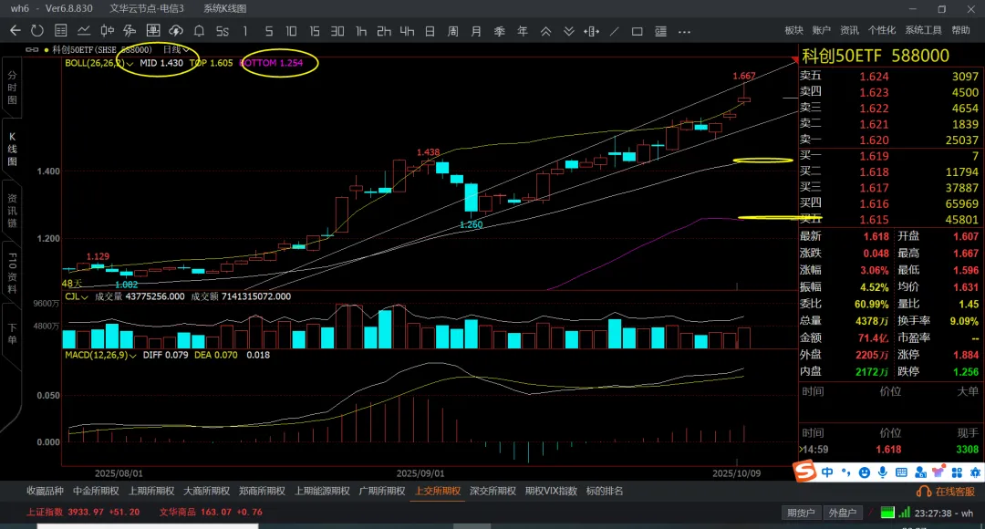Switch to 资讯链 side tab
Screen dimensions: 985x529
click(x=12, y=211)
